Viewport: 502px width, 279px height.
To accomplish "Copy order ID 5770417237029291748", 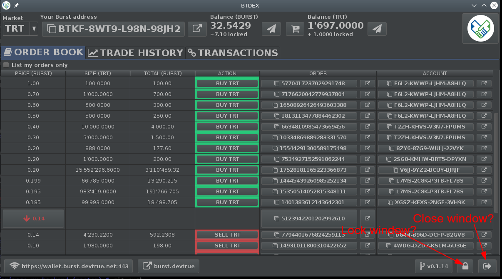I will [309, 83].
